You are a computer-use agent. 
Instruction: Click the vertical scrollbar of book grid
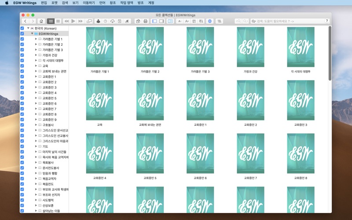coord(330,53)
